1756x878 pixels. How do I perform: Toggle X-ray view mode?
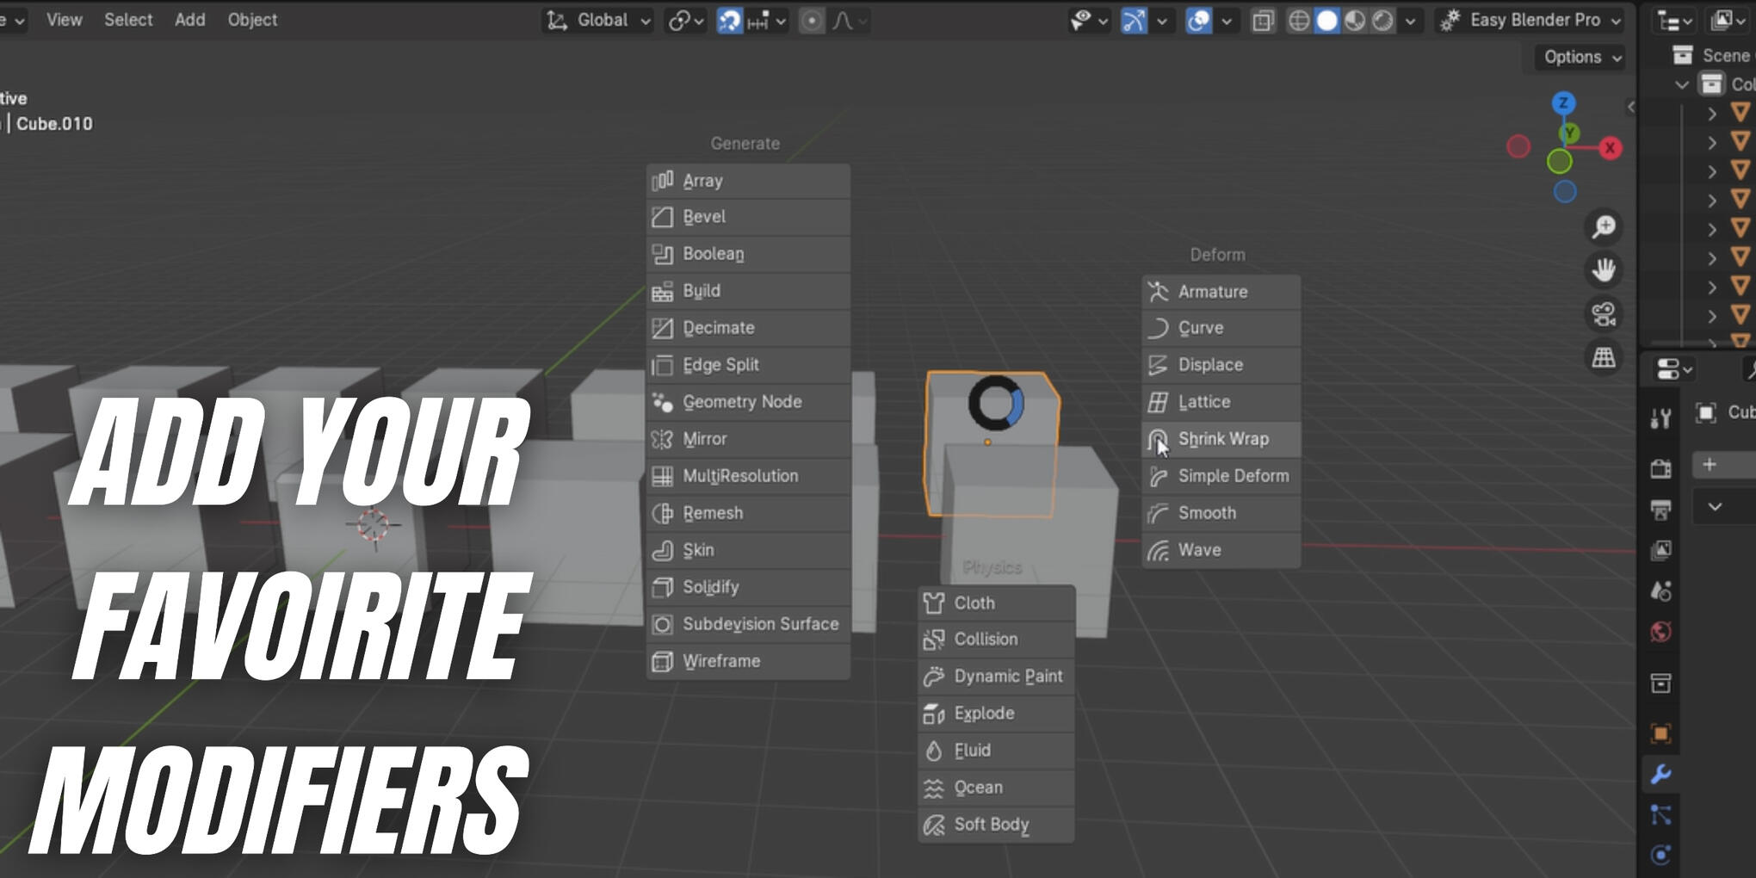coord(1263,21)
